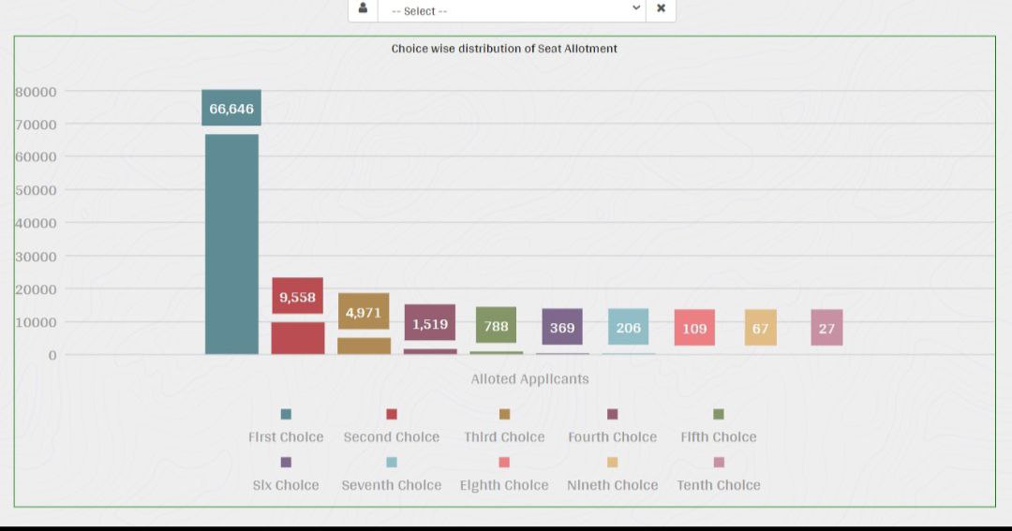The width and height of the screenshot is (1012, 531).
Task: Click the tall First Choice bar
Action: (231, 243)
